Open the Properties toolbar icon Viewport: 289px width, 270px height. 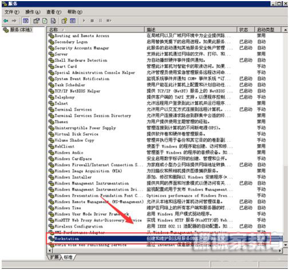point(36,21)
